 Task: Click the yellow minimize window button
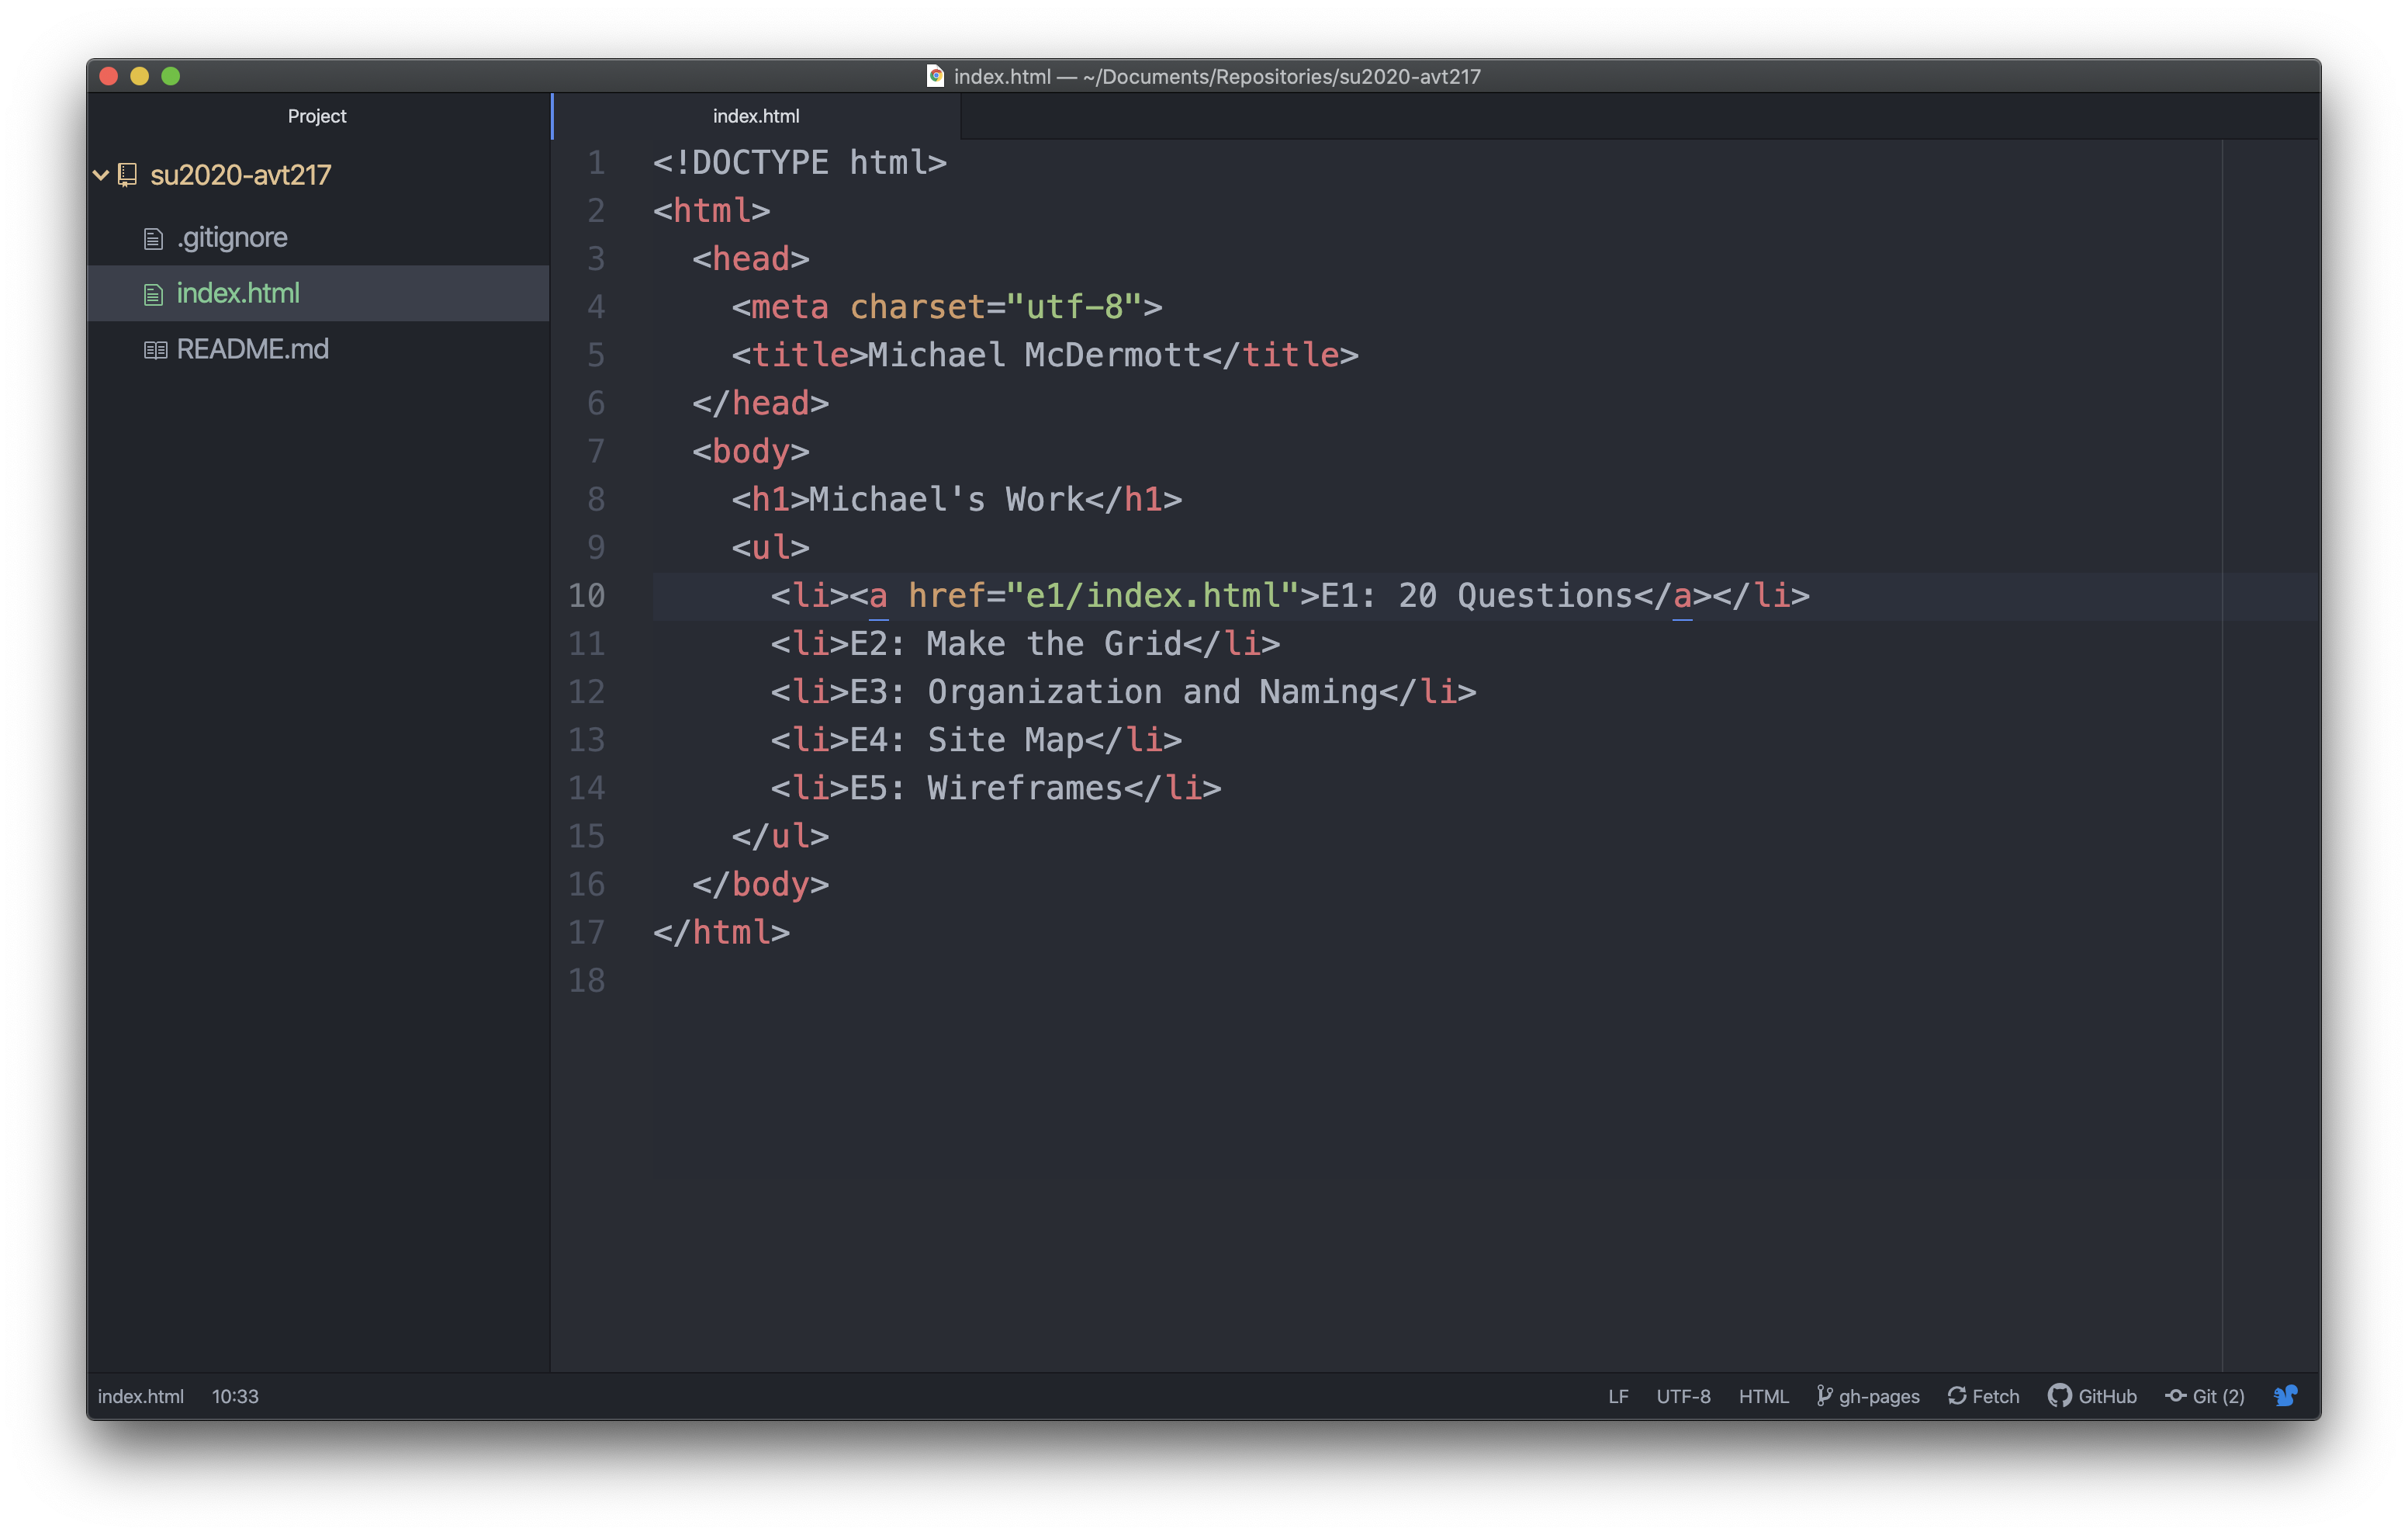[140, 76]
